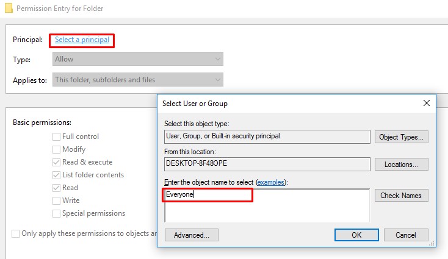Toggle the Full control checkbox
The height and width of the screenshot is (259, 448).
57,137
